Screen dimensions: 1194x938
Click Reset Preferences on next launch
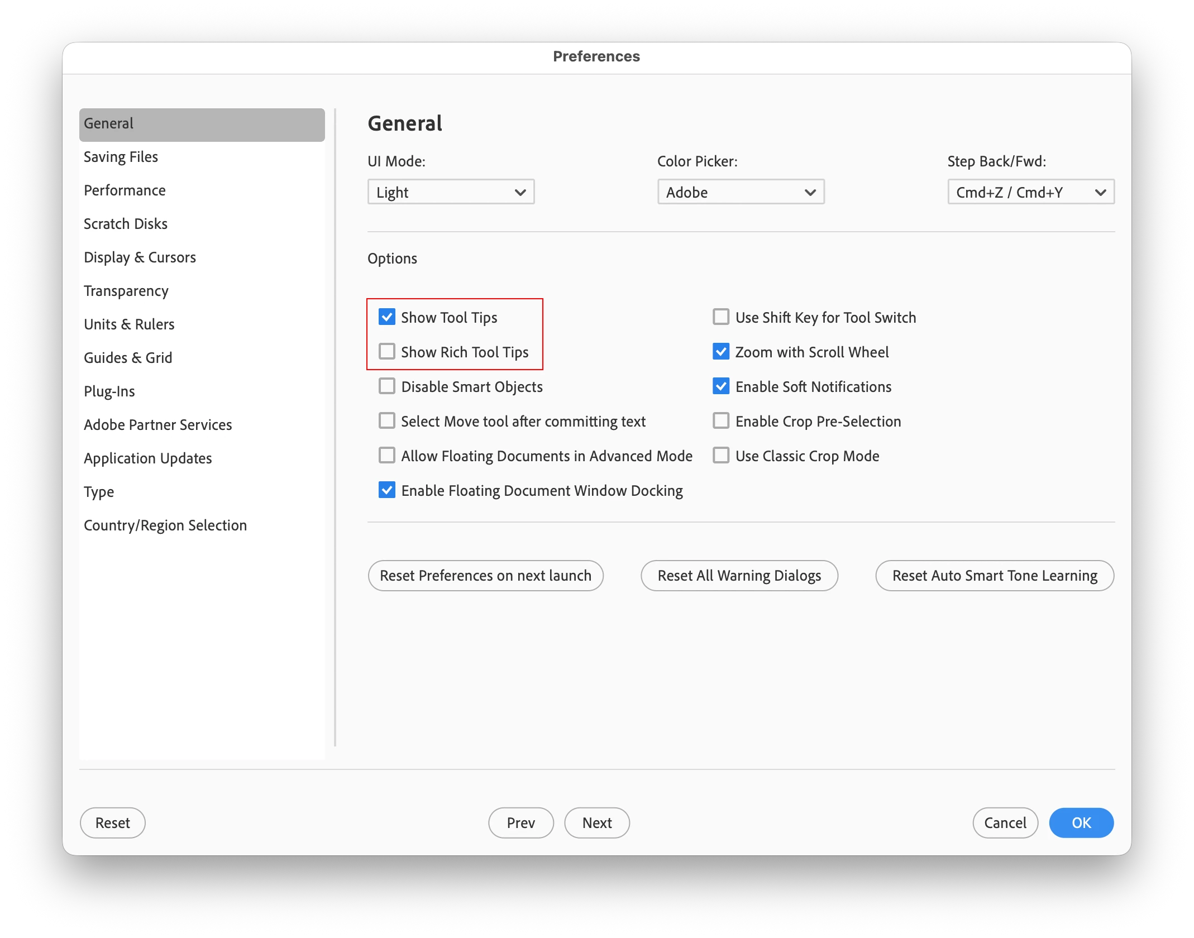[485, 576]
